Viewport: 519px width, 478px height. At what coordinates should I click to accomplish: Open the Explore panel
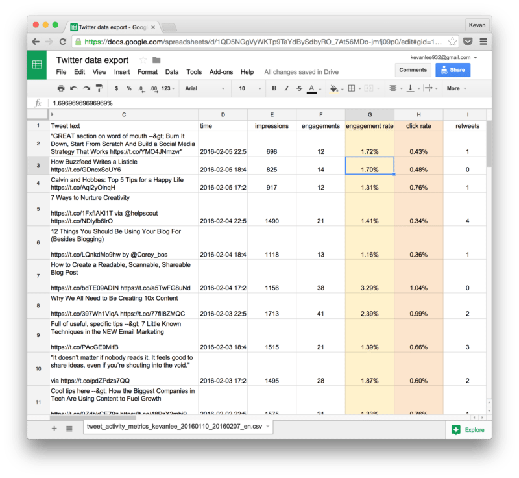pos(468,429)
